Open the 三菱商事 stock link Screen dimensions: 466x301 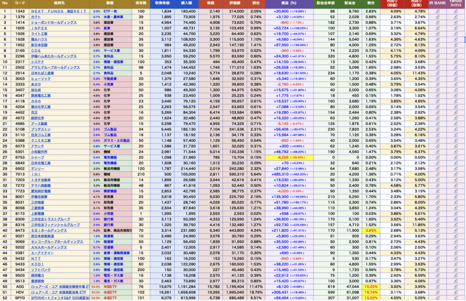tap(38, 208)
